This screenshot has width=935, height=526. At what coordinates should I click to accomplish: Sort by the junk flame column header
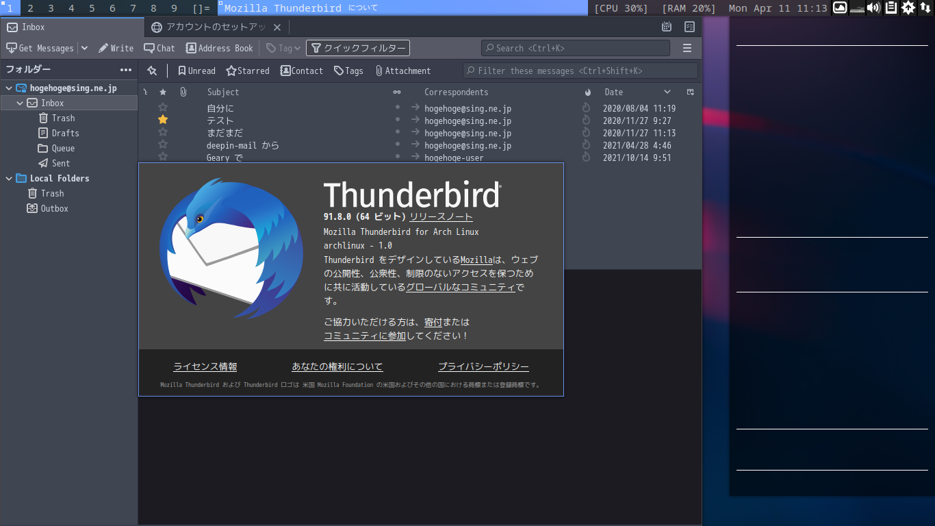click(587, 92)
